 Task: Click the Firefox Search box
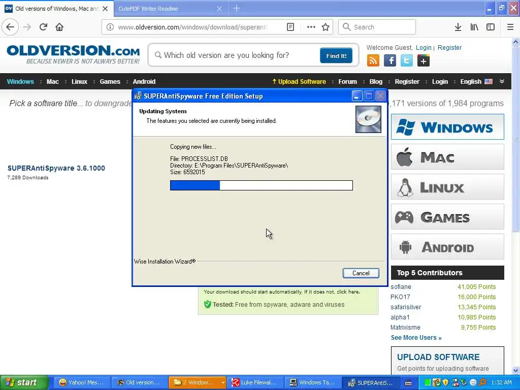click(377, 27)
